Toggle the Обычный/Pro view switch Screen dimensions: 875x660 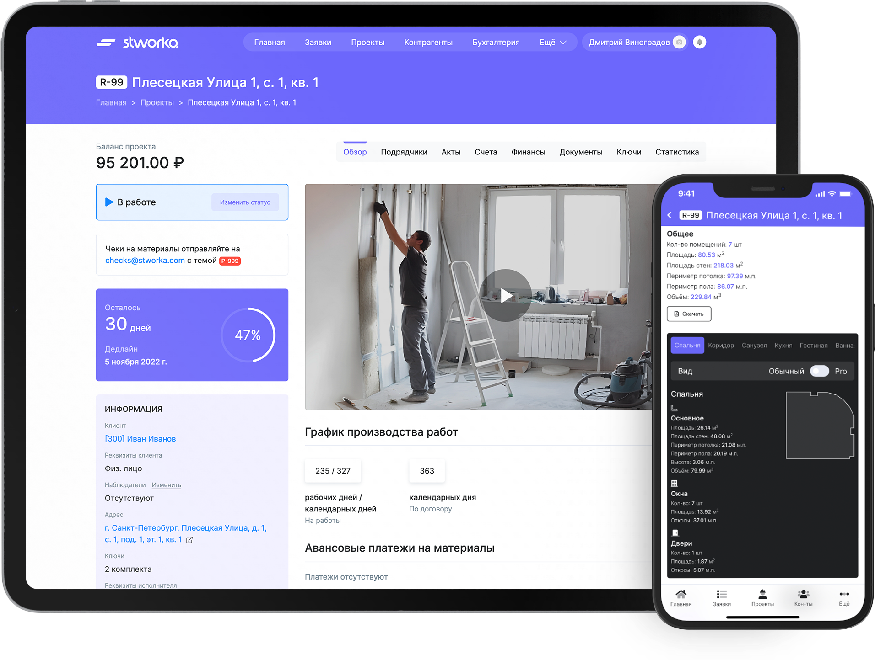point(819,371)
